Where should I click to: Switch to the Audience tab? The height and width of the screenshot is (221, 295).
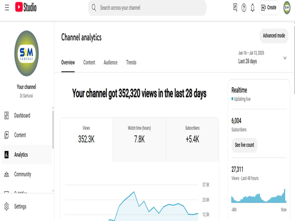pyautogui.click(x=110, y=62)
